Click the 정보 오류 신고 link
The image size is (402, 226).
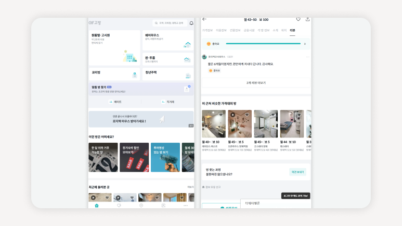click(x=212, y=187)
